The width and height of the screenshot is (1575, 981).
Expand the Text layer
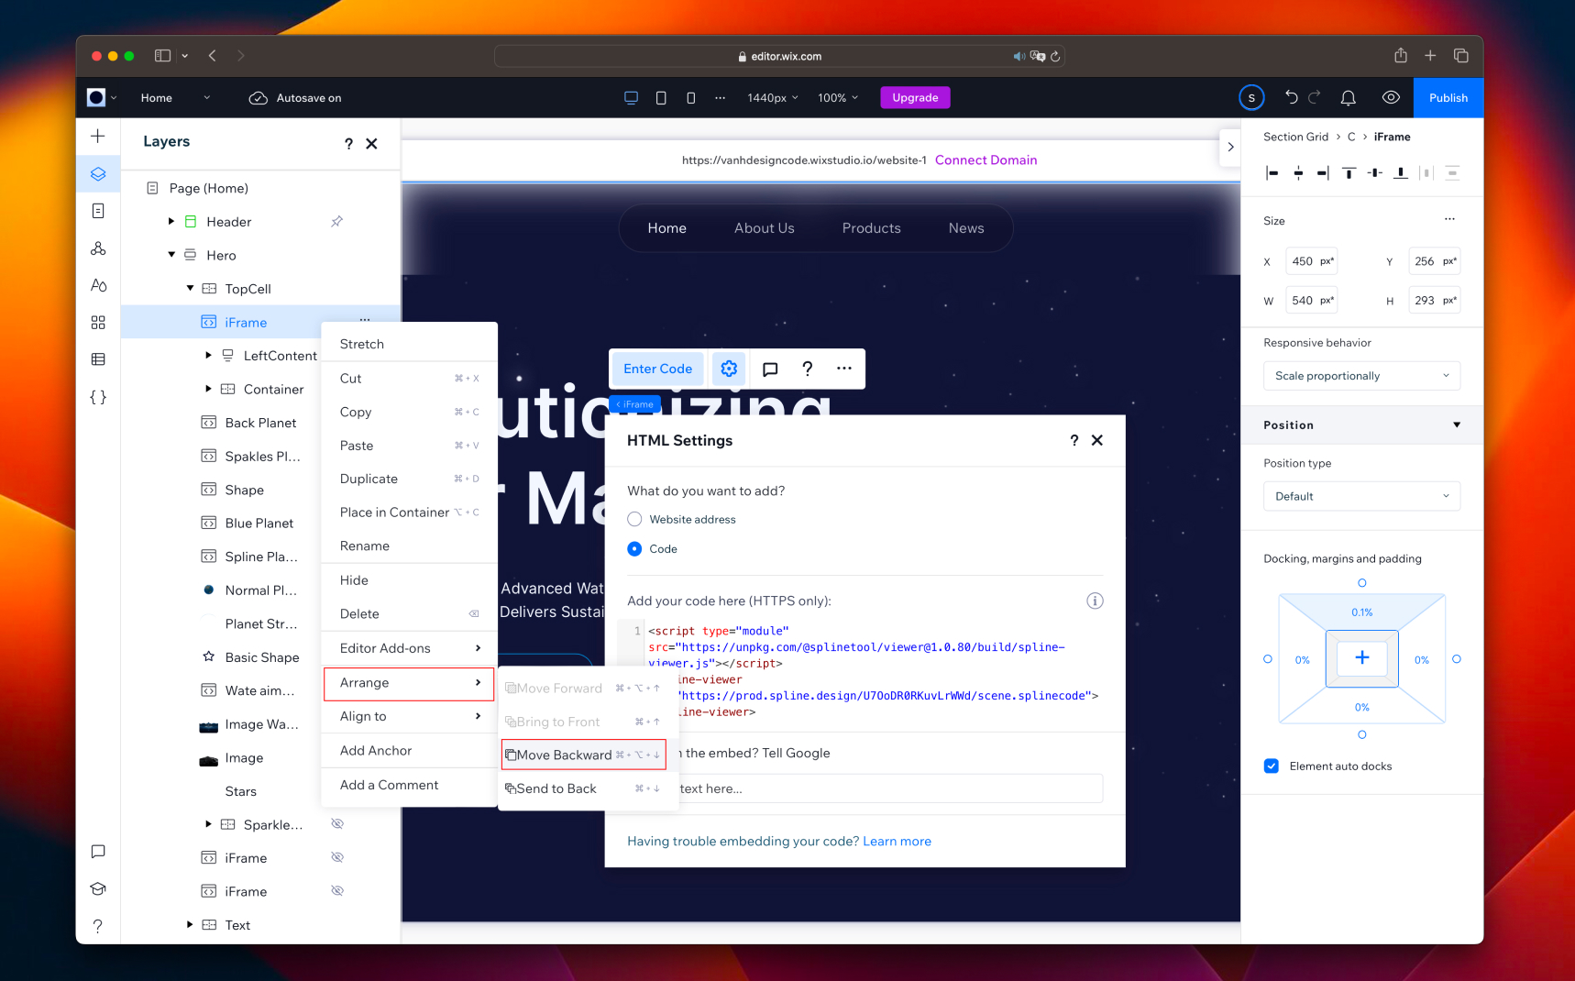coord(190,925)
